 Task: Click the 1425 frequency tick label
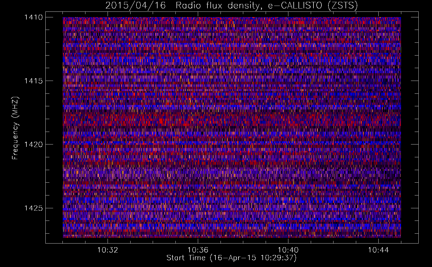click(33, 208)
